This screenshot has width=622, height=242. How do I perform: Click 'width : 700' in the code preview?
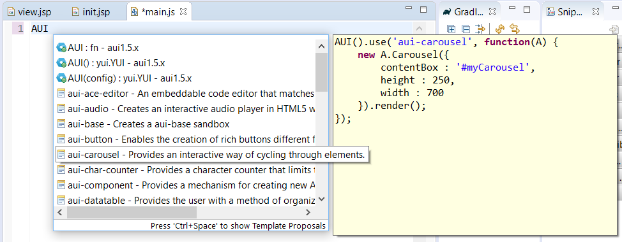coord(412,93)
